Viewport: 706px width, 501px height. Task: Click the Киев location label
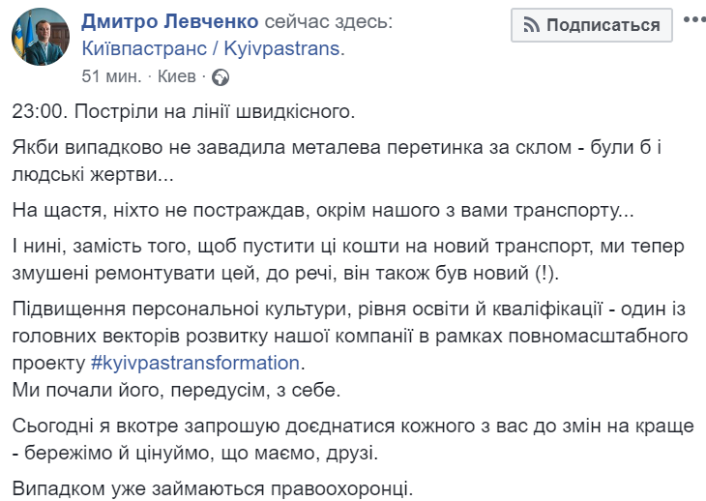pyautogui.click(x=176, y=75)
